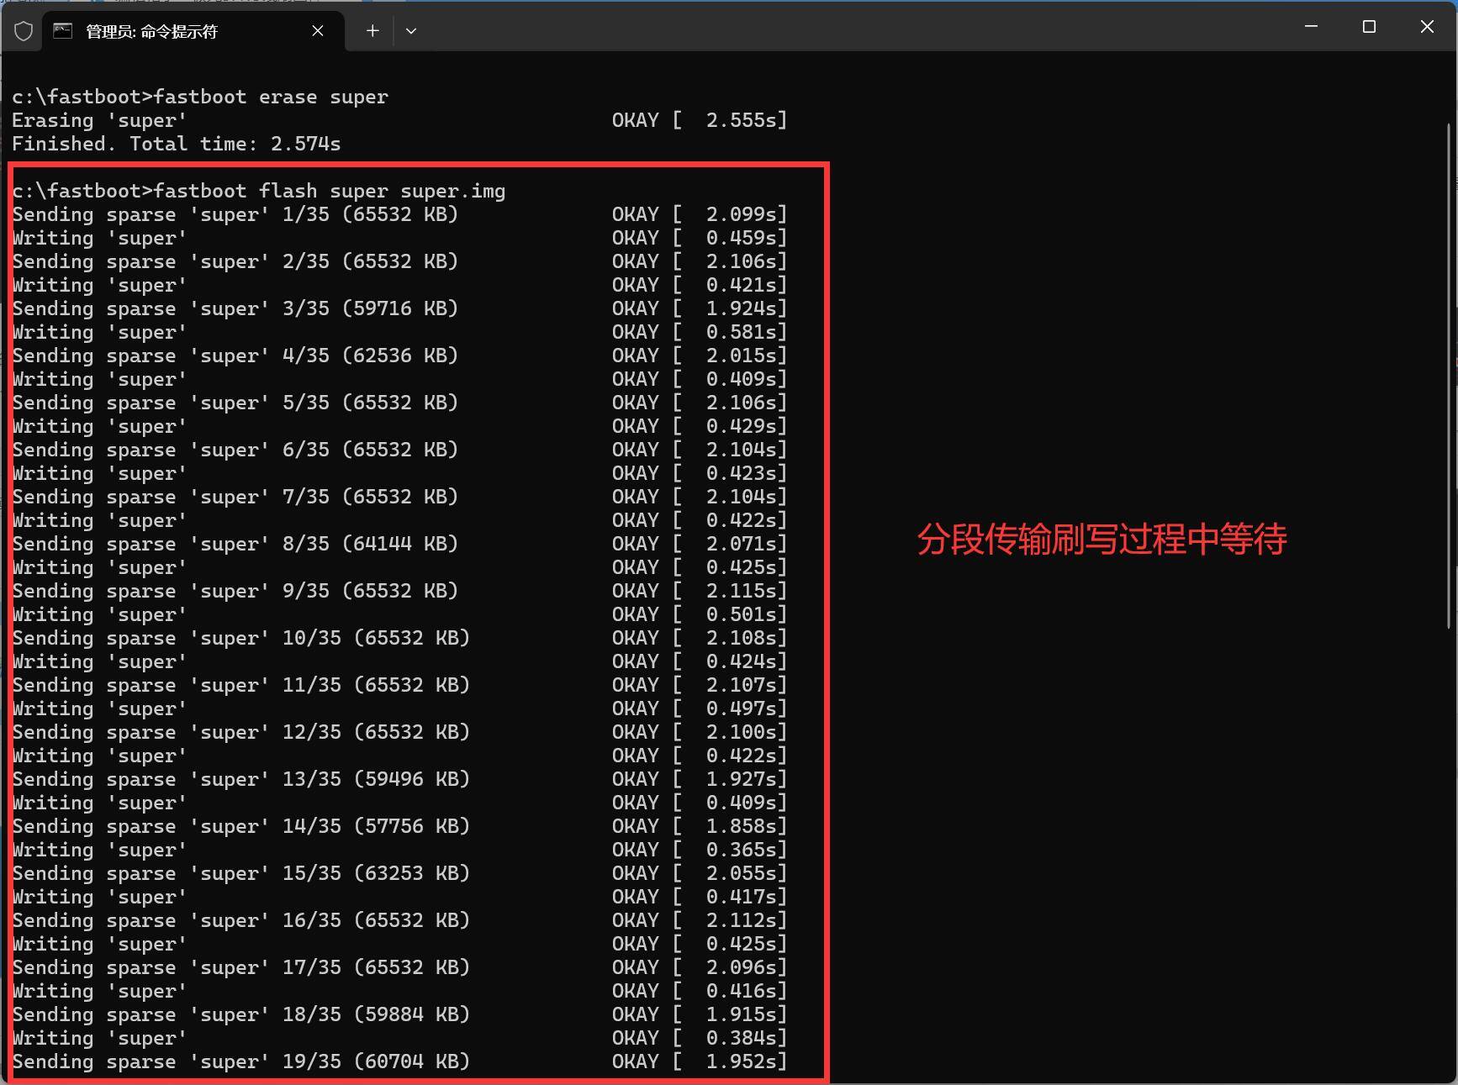Click the vertical scrollbar thumb

point(1449,376)
